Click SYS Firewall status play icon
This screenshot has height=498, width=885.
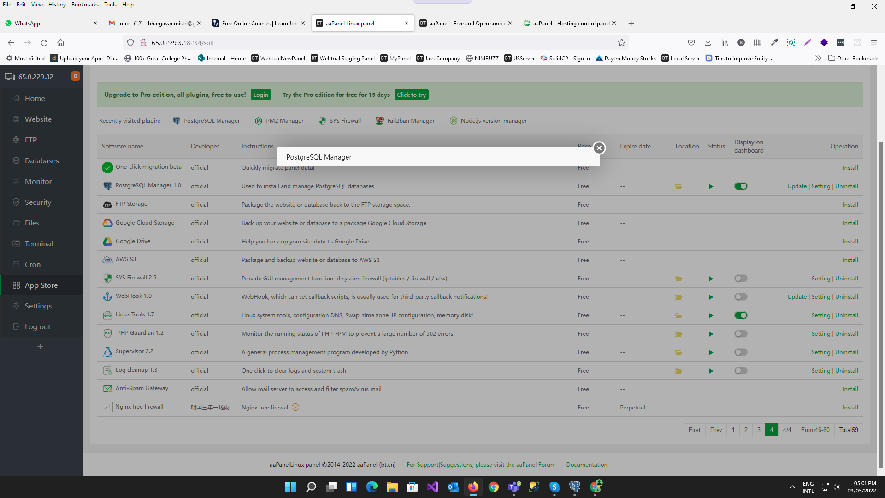pos(711,279)
